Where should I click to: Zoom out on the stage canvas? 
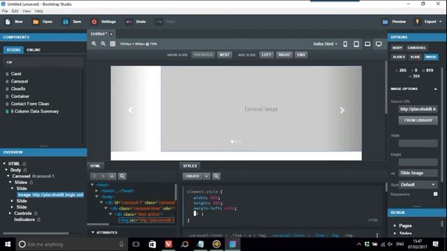point(103,44)
